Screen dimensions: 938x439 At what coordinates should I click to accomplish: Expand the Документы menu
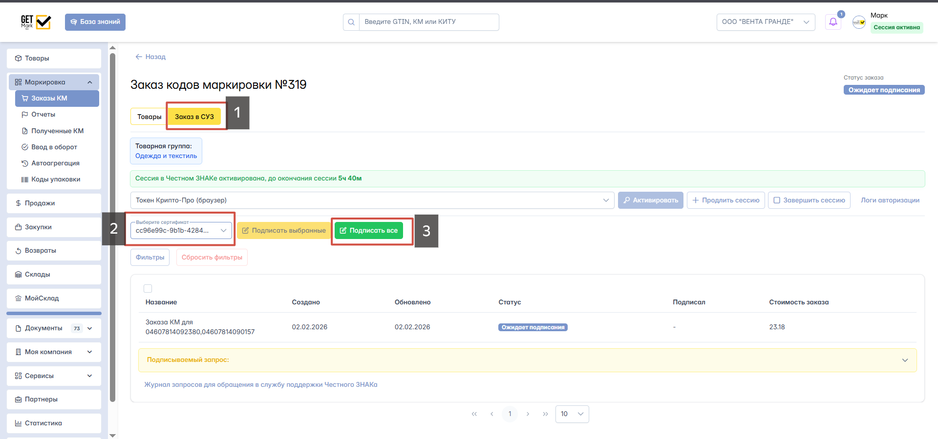click(x=54, y=328)
